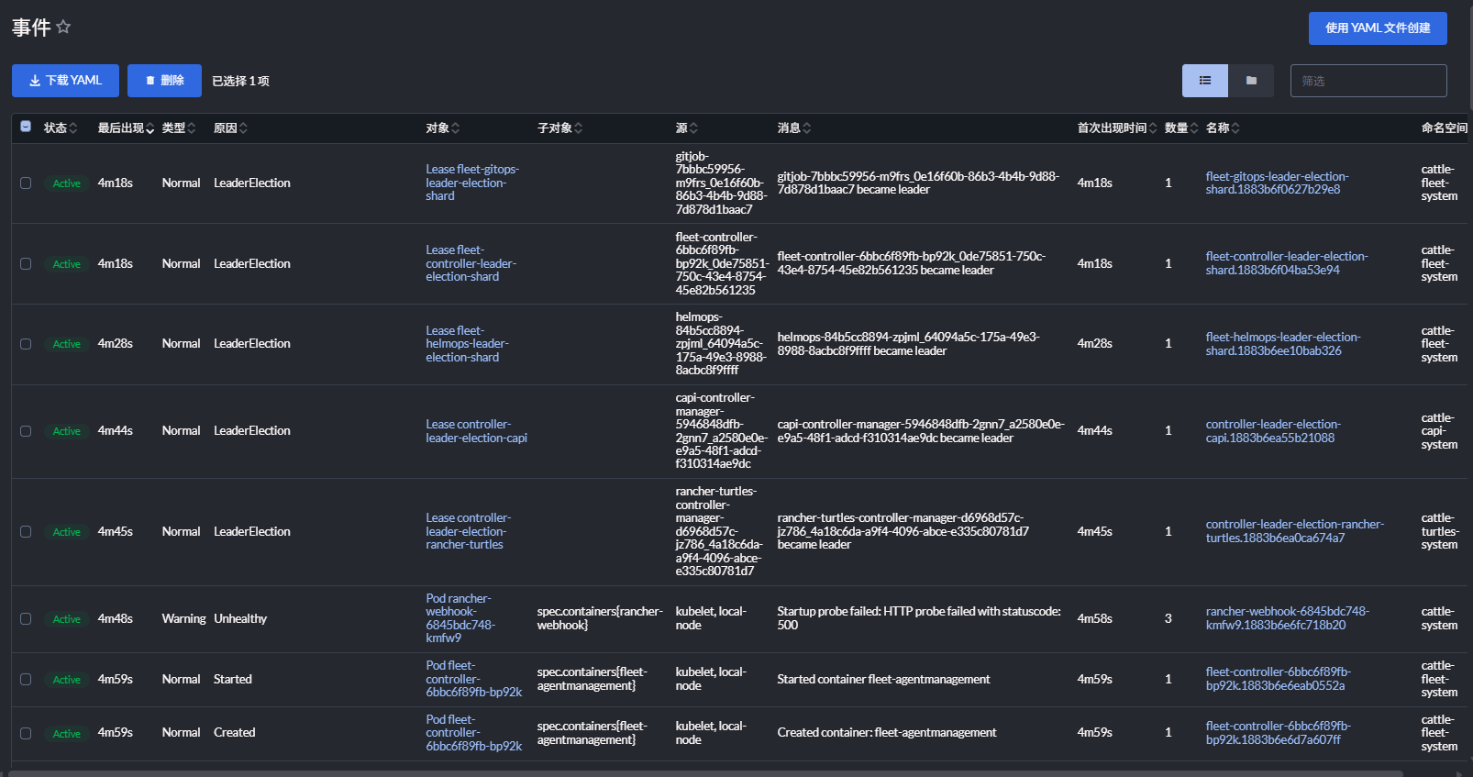Click 使用 YAML 文件创建 button
1473x777 pixels.
[1377, 28]
